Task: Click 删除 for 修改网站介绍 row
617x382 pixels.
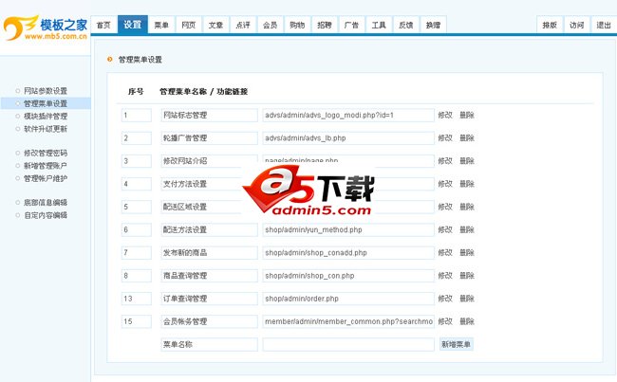Action: pyautogui.click(x=467, y=161)
